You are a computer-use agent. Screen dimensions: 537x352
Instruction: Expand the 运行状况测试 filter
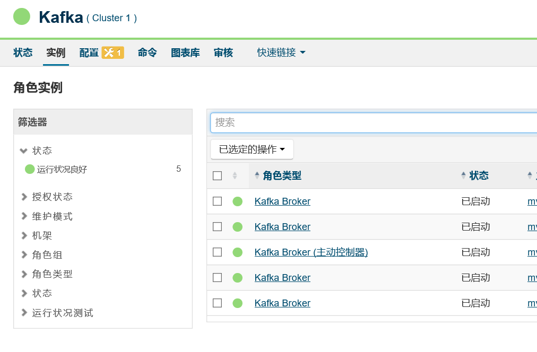[x=24, y=313]
